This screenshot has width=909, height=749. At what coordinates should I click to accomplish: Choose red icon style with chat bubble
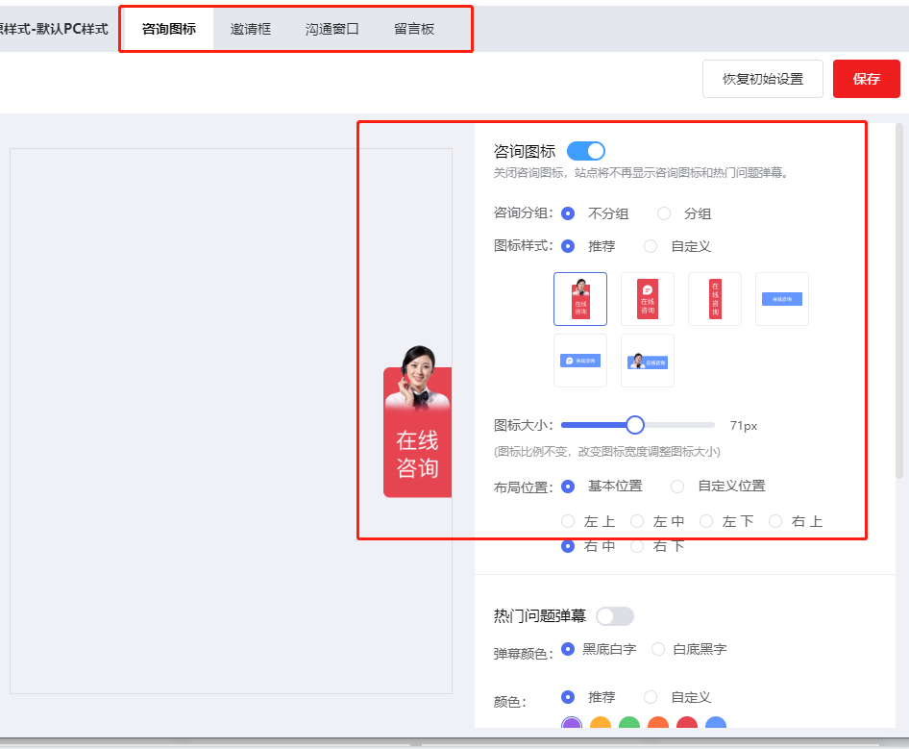click(x=648, y=299)
